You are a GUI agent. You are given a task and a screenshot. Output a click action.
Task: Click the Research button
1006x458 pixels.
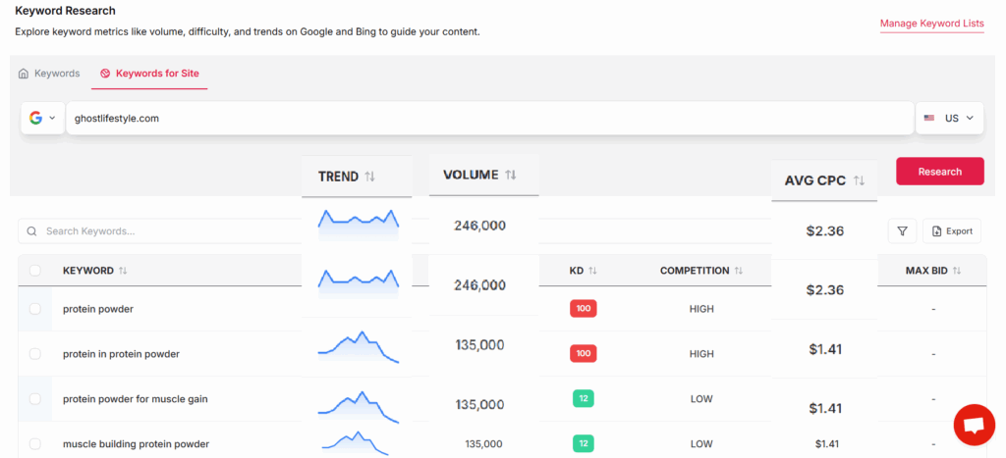(x=940, y=171)
